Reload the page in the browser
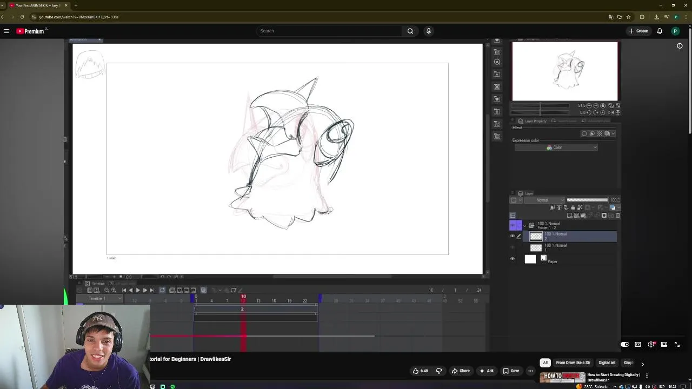Image resolution: width=692 pixels, height=389 pixels. (x=22, y=17)
